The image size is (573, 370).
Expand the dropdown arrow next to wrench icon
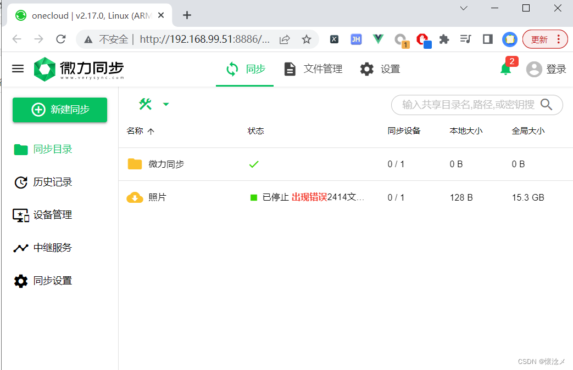pos(166,104)
